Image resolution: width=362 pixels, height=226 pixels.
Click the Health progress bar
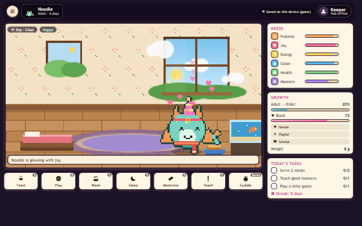[322, 72]
